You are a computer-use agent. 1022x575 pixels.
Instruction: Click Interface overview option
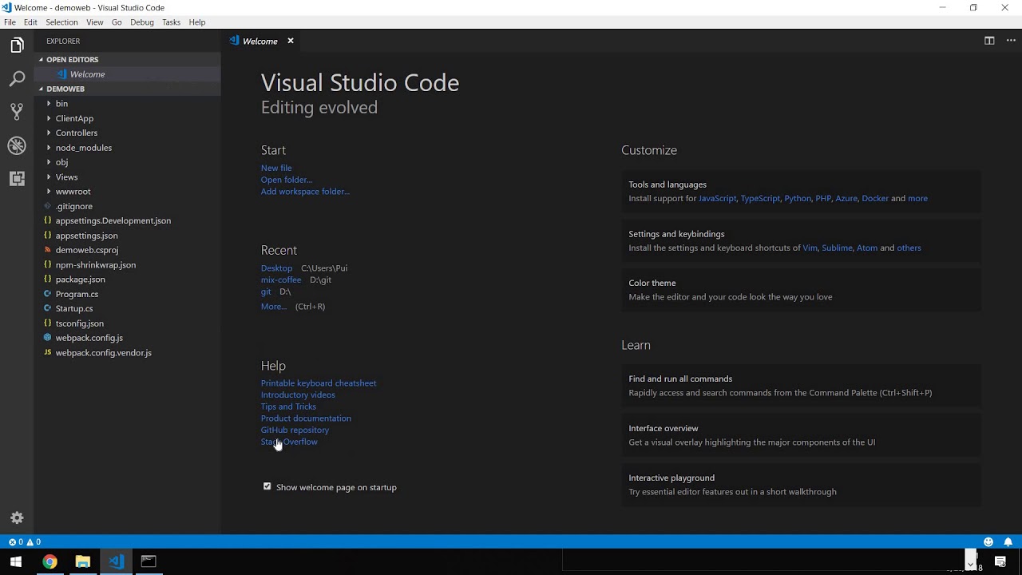[802, 435]
